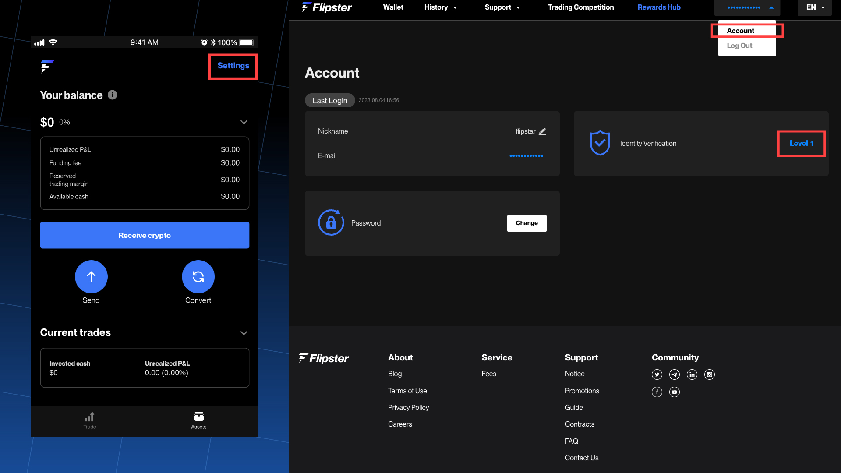Open the History dropdown menu
Screen dimensions: 841x473
pos(441,7)
